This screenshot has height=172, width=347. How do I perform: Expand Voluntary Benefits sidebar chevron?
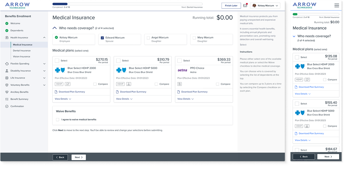[44, 85]
